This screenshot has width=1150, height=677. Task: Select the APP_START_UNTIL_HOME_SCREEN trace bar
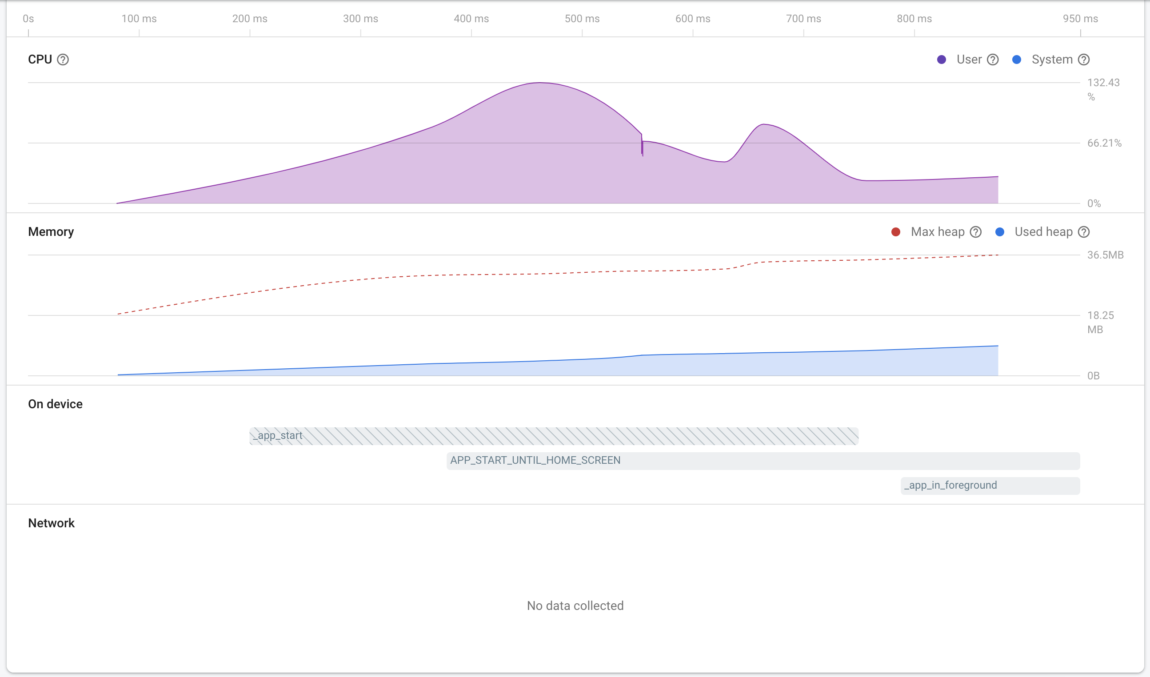[763, 461]
